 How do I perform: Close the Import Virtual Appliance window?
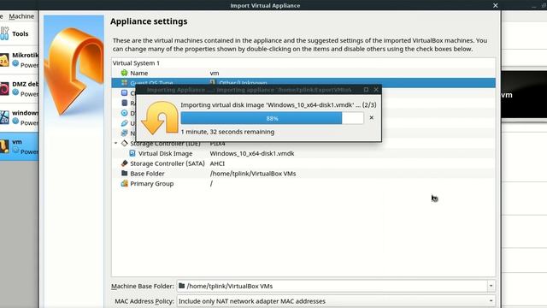[x=496, y=5]
